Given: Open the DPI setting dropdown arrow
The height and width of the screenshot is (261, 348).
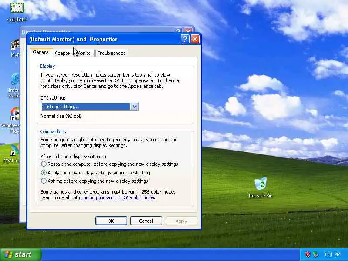Looking at the screenshot, I should [134, 107].
